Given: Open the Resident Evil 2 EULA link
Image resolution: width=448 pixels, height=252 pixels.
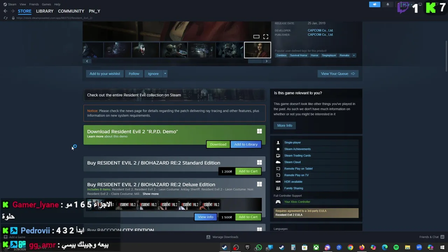Looking at the screenshot, I should (x=289, y=215).
